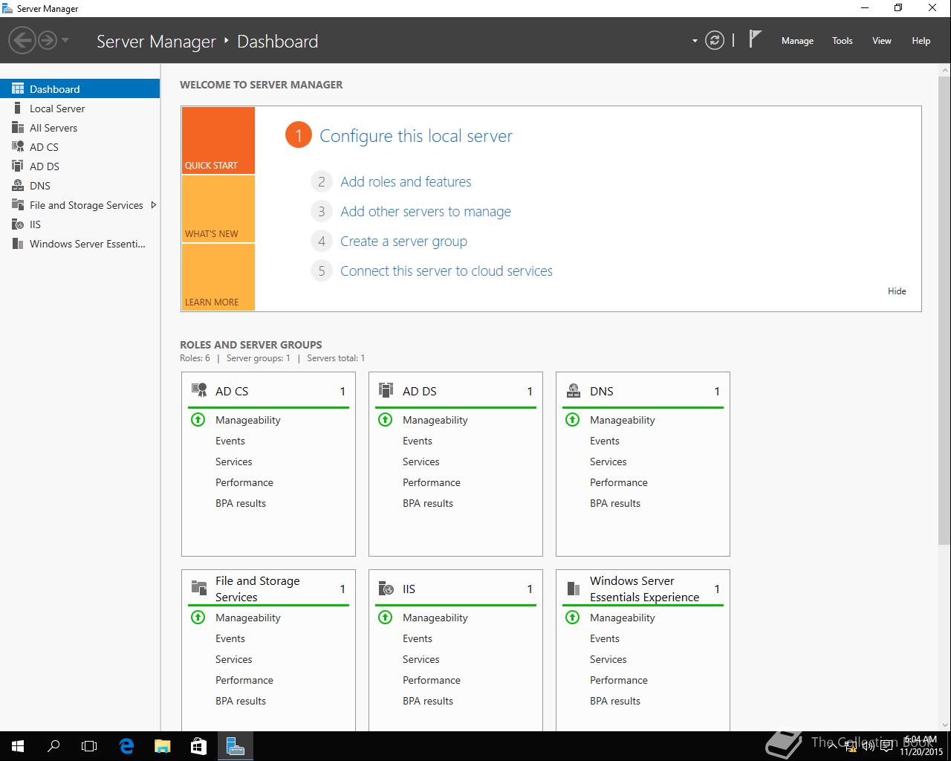
Task: Click Performance in Windows Server Essentials tile
Action: [619, 680]
